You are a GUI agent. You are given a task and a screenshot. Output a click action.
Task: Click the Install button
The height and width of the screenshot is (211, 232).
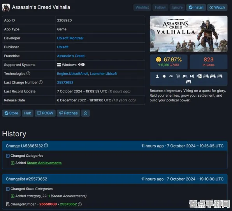pyautogui.click(x=196, y=7)
